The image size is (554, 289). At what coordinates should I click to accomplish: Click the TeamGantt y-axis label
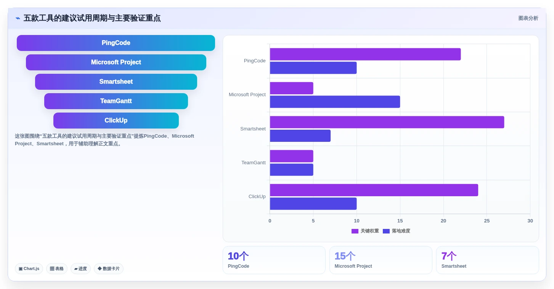pyautogui.click(x=254, y=163)
